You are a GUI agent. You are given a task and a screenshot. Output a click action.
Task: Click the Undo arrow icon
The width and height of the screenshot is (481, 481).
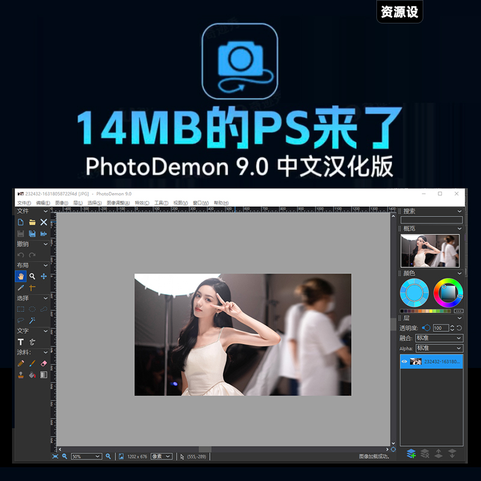20,255
